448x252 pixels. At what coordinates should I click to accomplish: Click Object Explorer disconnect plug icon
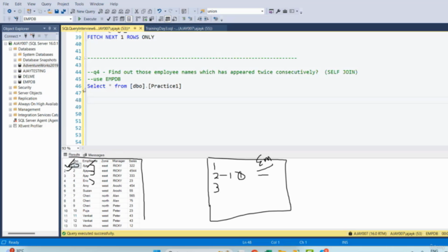tap(33, 36)
